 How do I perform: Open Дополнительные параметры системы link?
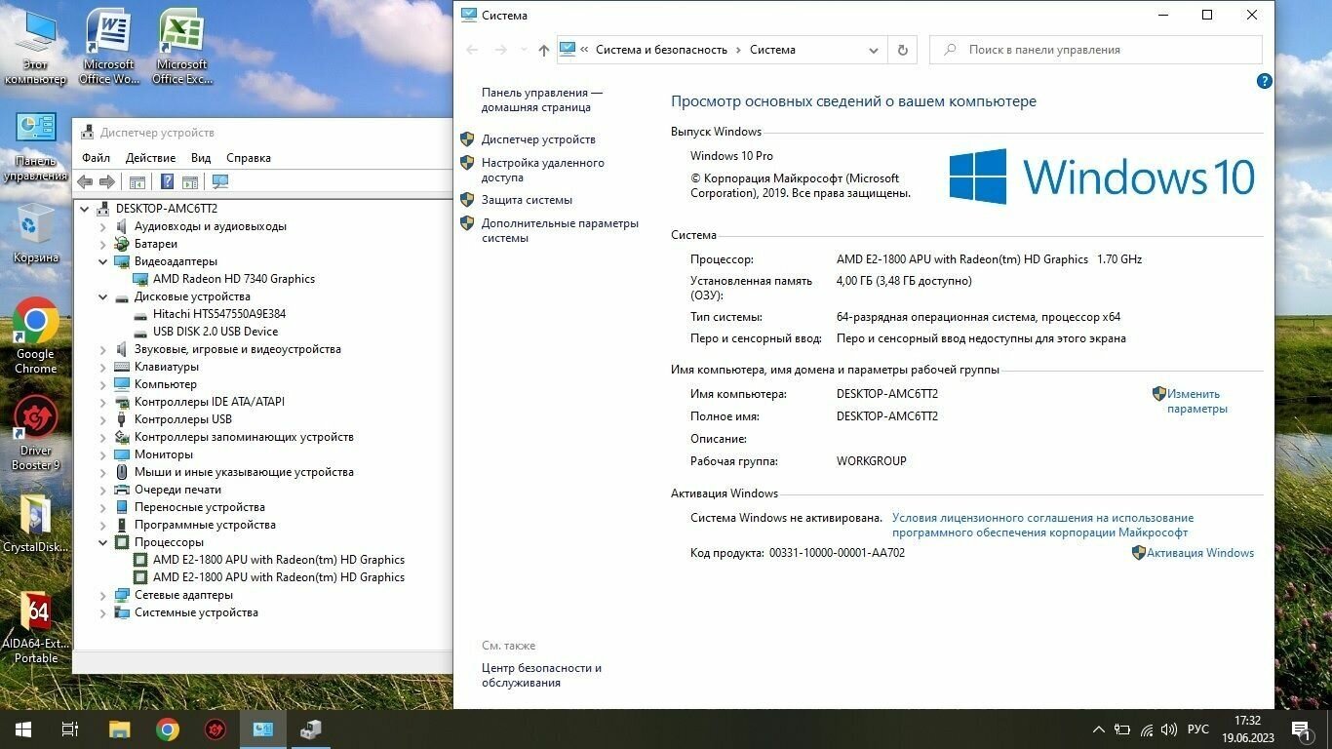coord(560,230)
